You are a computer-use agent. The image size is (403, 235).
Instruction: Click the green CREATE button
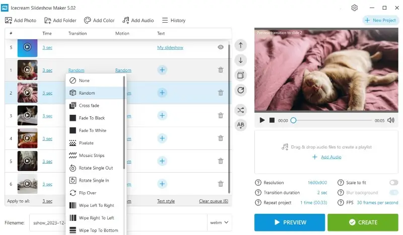point(363,222)
